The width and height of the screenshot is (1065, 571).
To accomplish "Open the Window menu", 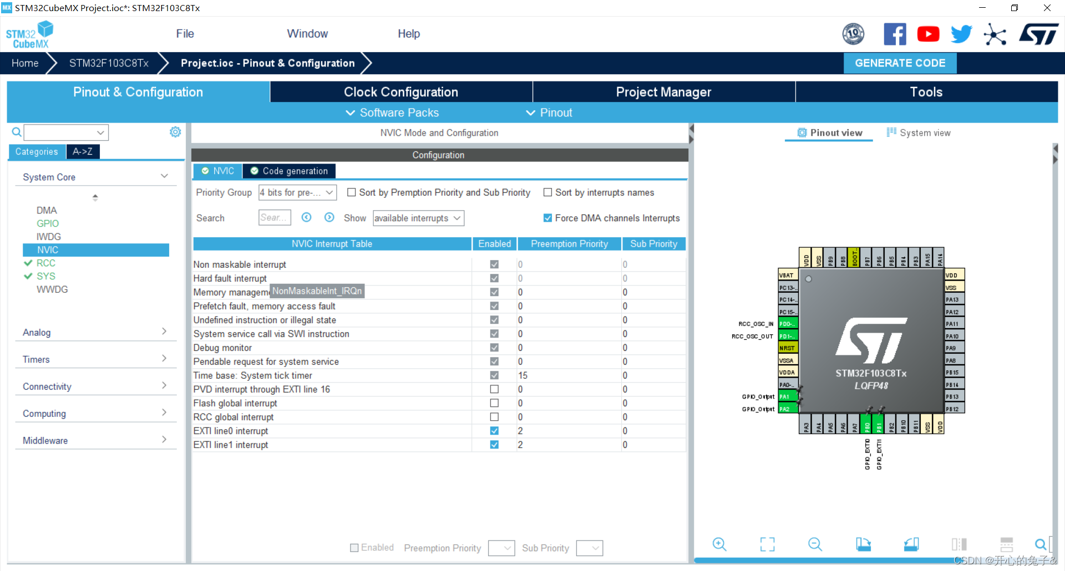I will click(x=307, y=34).
